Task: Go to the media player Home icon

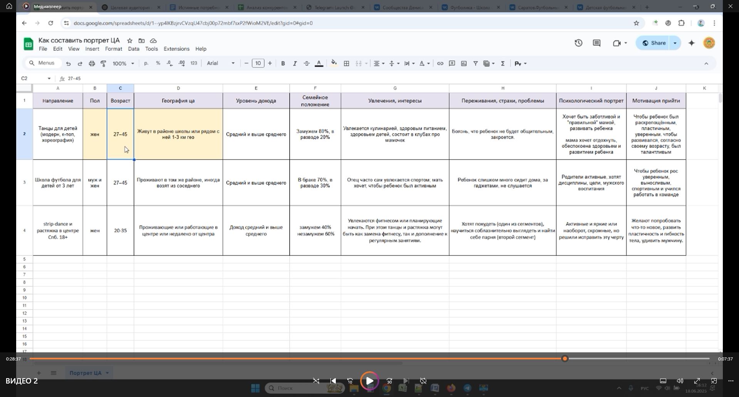Action: (9, 6)
